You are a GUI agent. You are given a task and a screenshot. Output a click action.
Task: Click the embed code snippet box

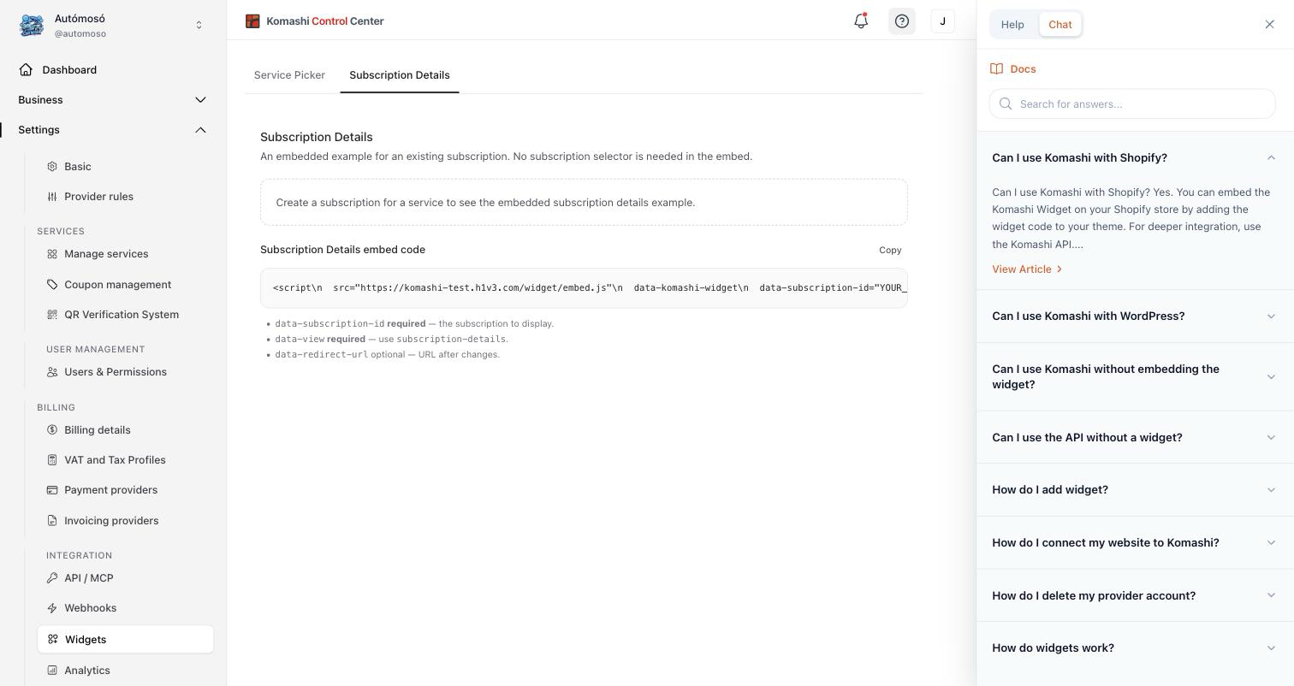(x=584, y=288)
